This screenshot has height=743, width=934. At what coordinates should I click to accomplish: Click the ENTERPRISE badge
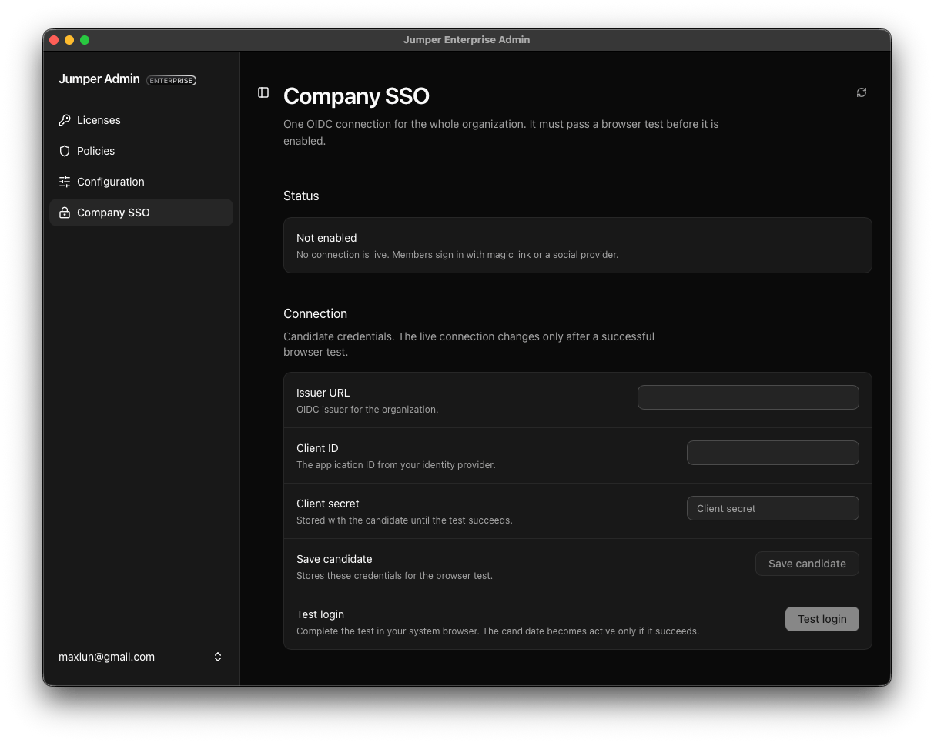coord(171,80)
